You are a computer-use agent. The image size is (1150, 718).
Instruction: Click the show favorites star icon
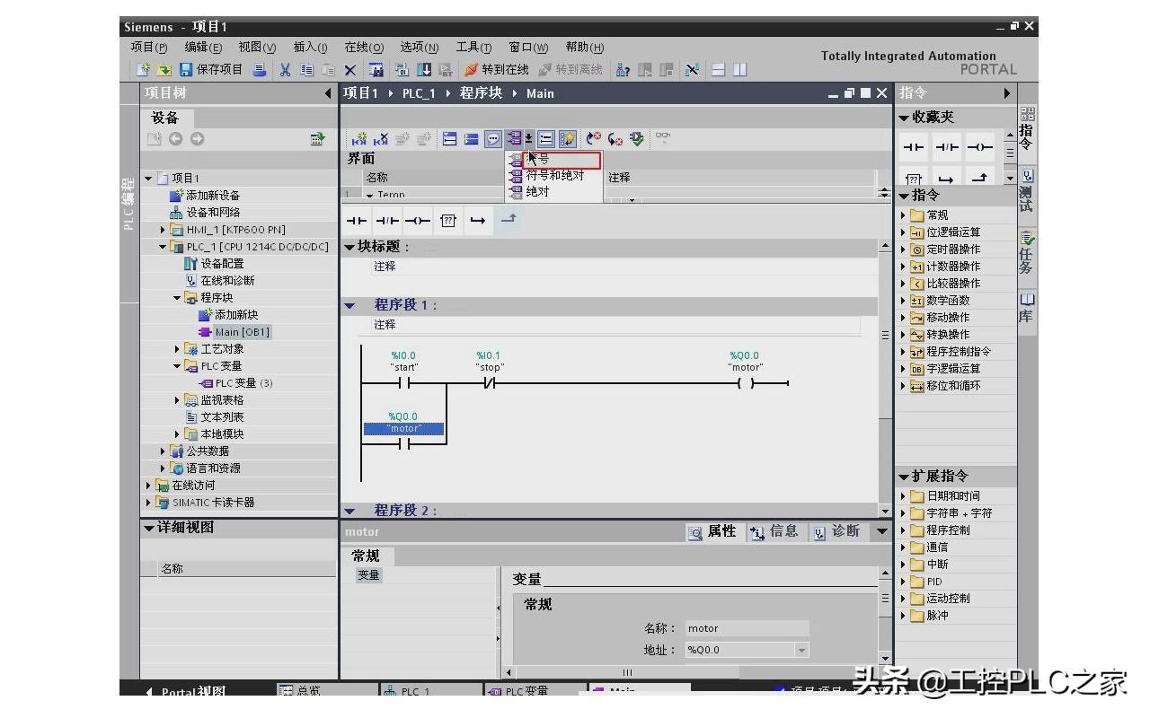pos(568,139)
